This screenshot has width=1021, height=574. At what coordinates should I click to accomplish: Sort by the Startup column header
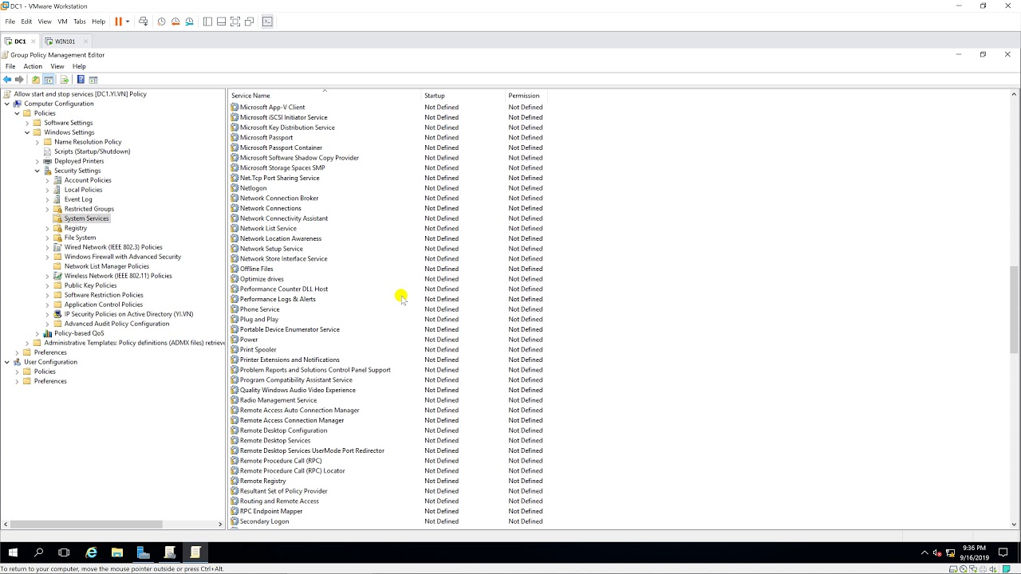(x=463, y=96)
